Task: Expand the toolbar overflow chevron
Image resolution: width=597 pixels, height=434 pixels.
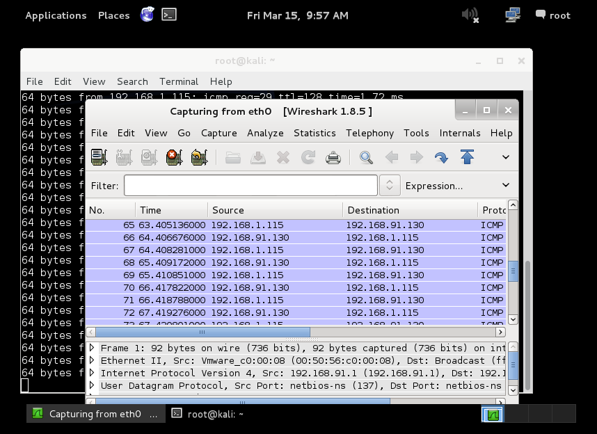Action: [x=506, y=157]
